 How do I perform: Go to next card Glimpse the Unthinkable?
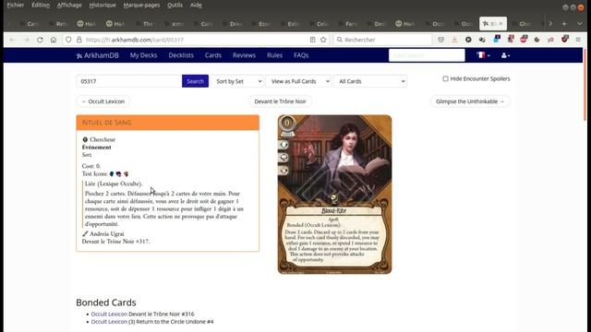pyautogui.click(x=470, y=101)
